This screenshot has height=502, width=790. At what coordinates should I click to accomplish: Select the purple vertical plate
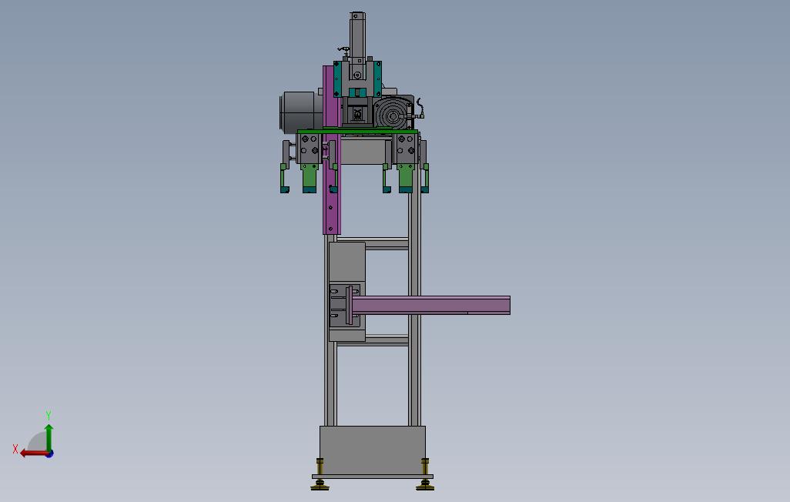[x=331, y=150]
